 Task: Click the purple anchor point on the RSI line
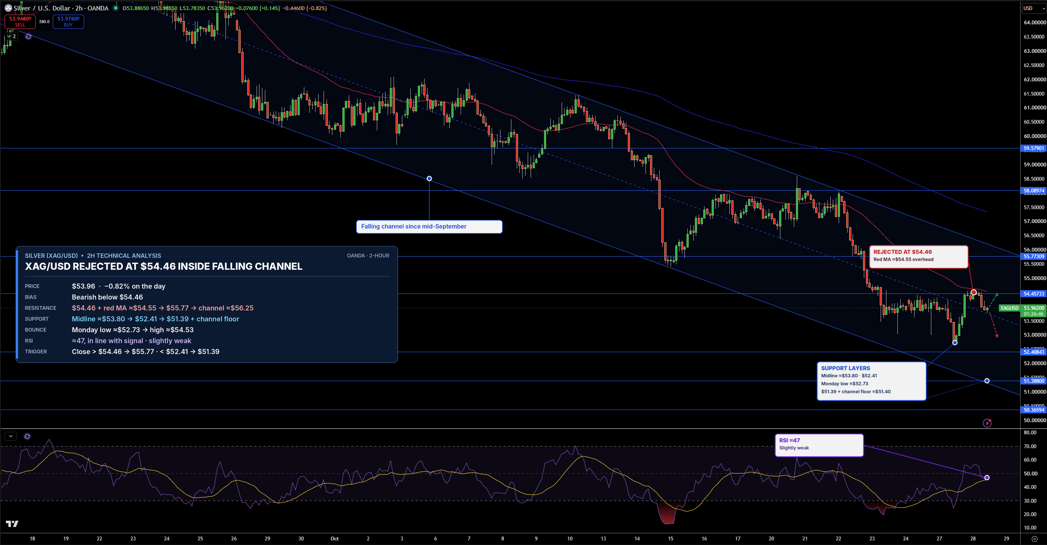[x=987, y=478]
